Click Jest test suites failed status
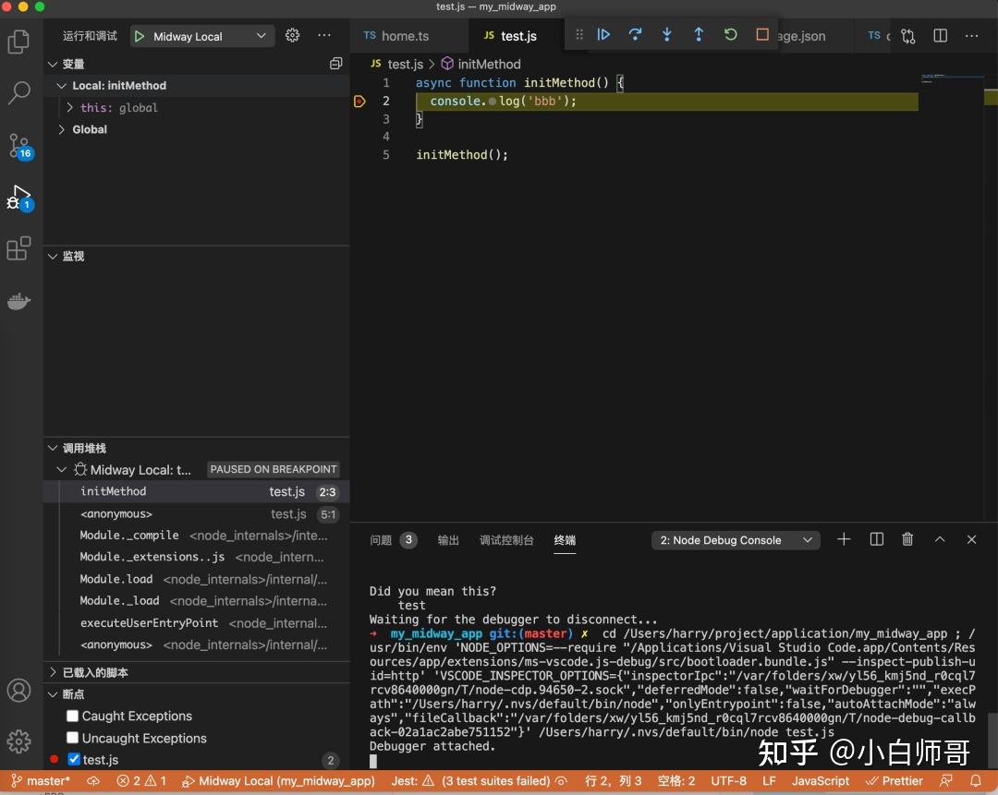This screenshot has width=998, height=795. click(479, 781)
